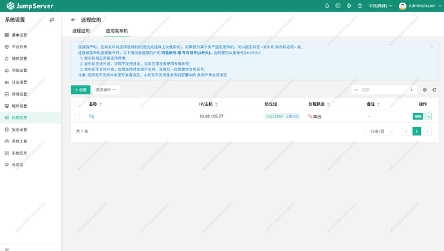This screenshot has width=444, height=251.
Task: Open table column settings gear
Action: tap(425, 90)
